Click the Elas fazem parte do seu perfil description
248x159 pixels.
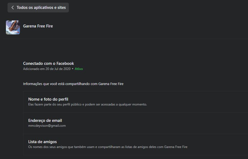88,104
